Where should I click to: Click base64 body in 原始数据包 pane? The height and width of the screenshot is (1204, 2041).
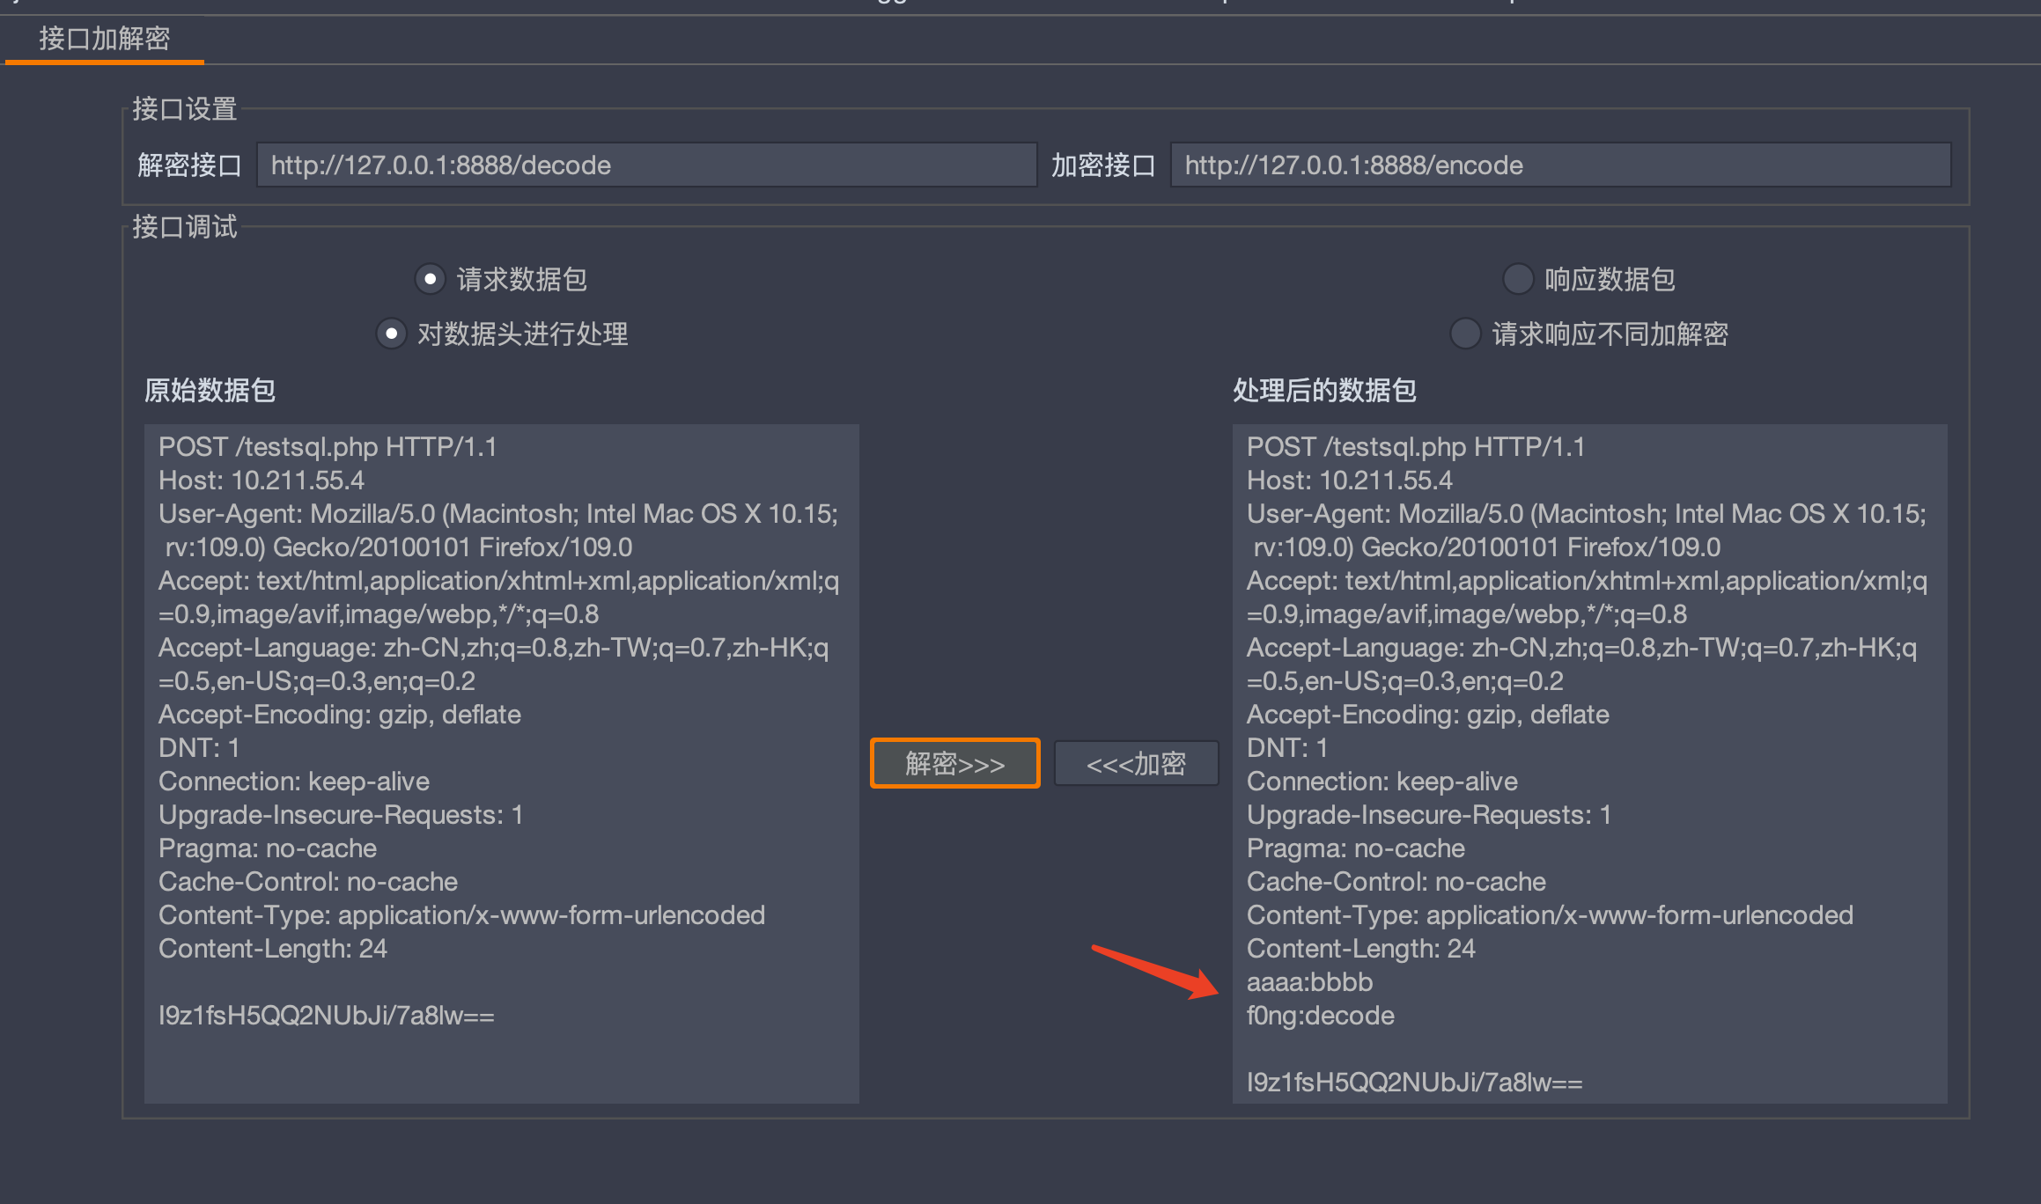[x=326, y=1016]
